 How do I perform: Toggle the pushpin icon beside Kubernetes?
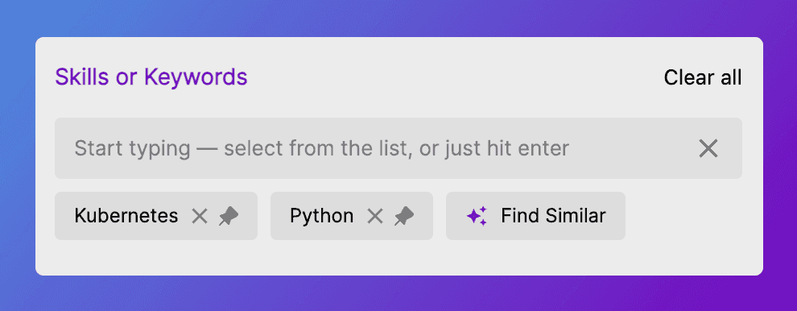(x=229, y=216)
